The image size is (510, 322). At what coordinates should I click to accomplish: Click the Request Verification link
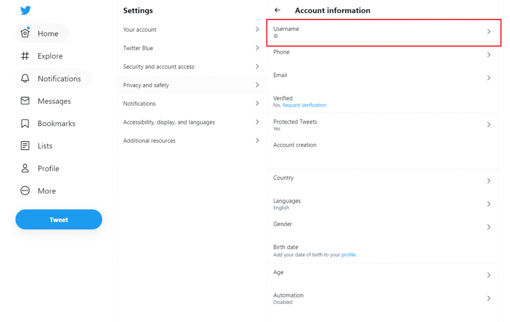tap(304, 105)
